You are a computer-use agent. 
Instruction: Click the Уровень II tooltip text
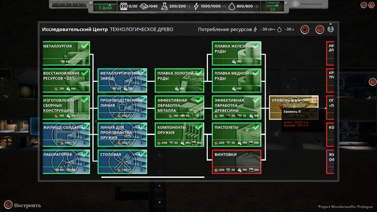tap(292, 111)
